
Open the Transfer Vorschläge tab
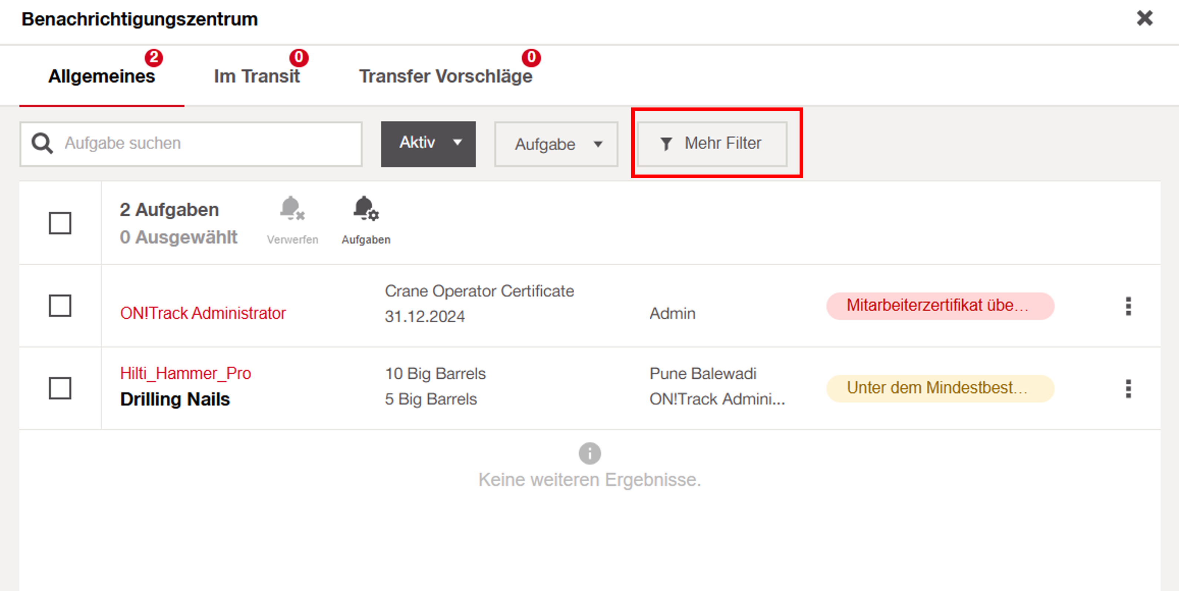click(x=445, y=76)
